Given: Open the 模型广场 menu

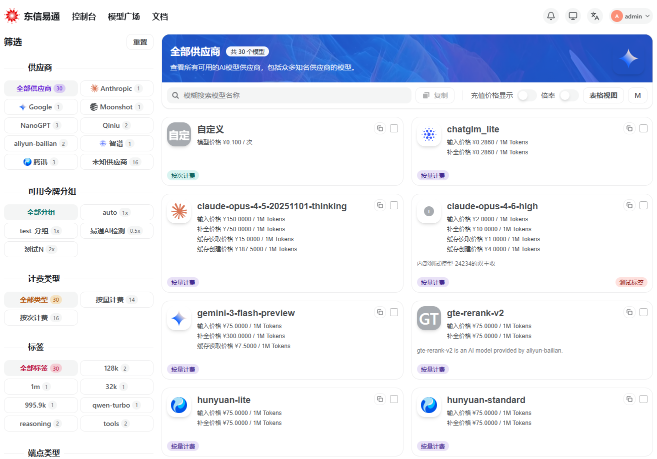Looking at the screenshot, I should coord(124,16).
